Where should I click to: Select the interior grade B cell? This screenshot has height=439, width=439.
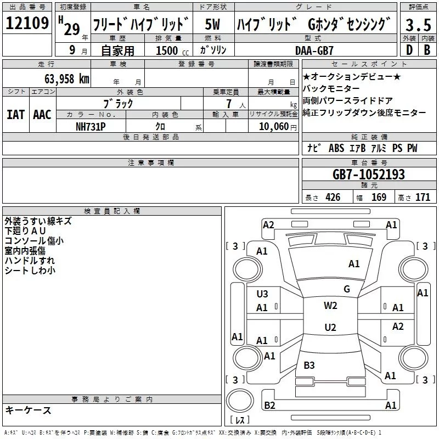point(427,50)
